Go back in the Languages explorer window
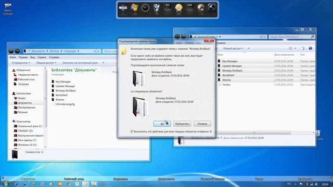The height and width of the screenshot is (187, 333). coord(11,51)
